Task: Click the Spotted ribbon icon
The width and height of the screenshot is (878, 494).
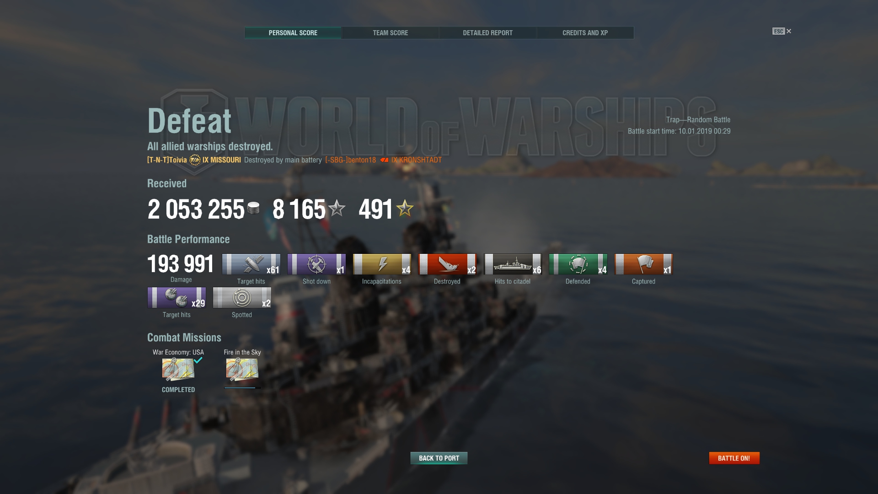Action: [x=242, y=298]
